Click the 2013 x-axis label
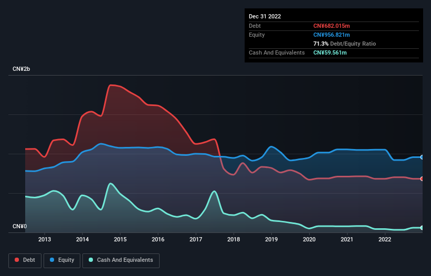 [45, 239]
